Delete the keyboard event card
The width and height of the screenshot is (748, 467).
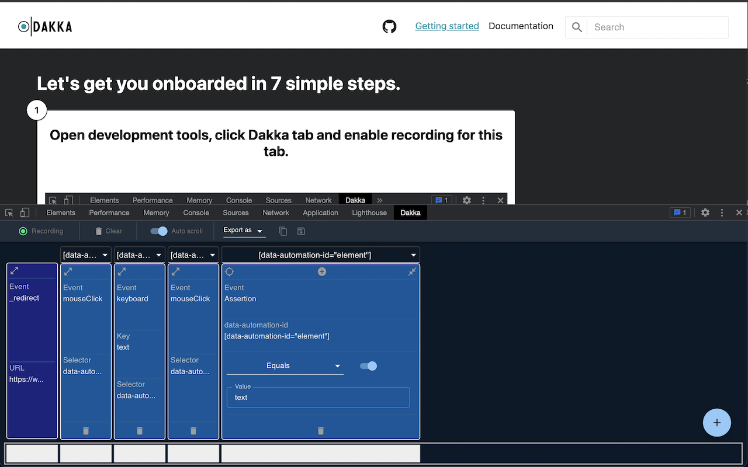point(140,431)
